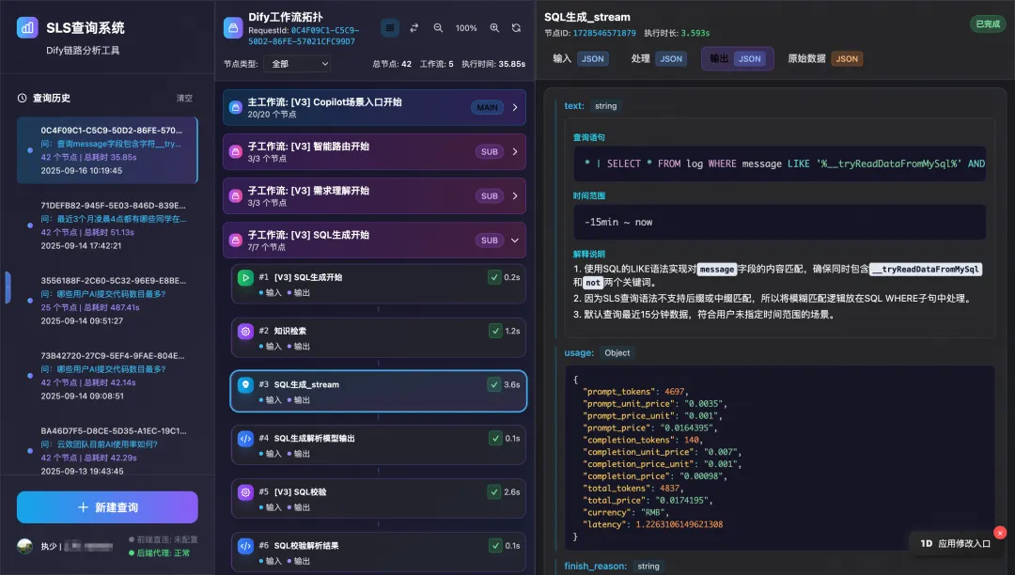Click the swap direction arrows icon
1015x575 pixels.
click(414, 28)
